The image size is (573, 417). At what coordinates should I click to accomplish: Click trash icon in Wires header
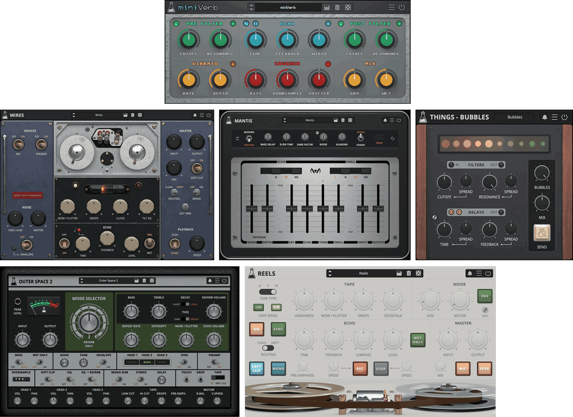tap(132, 115)
